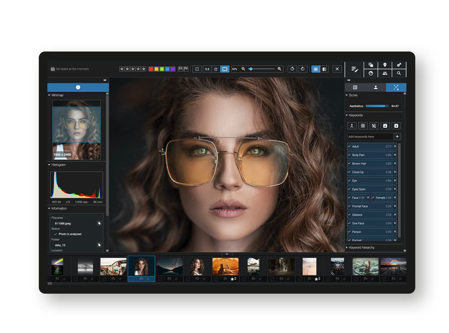Click the rotate left icon

pos(292,69)
